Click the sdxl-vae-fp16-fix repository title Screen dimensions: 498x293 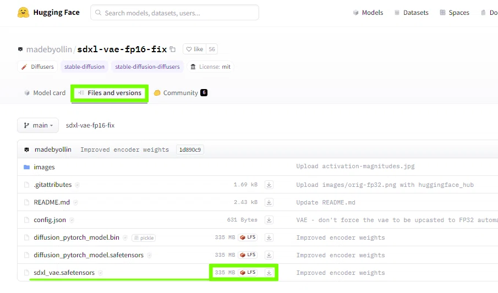(x=122, y=49)
